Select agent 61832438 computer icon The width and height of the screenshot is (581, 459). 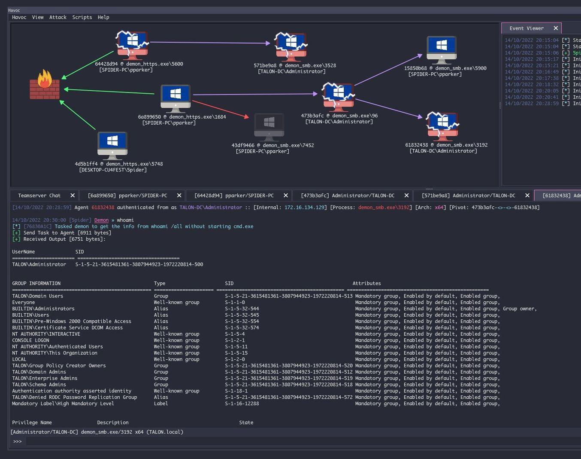click(443, 126)
